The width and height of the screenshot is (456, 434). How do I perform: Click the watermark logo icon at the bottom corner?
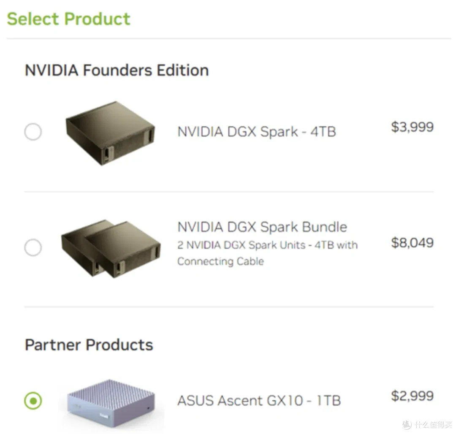(x=407, y=425)
